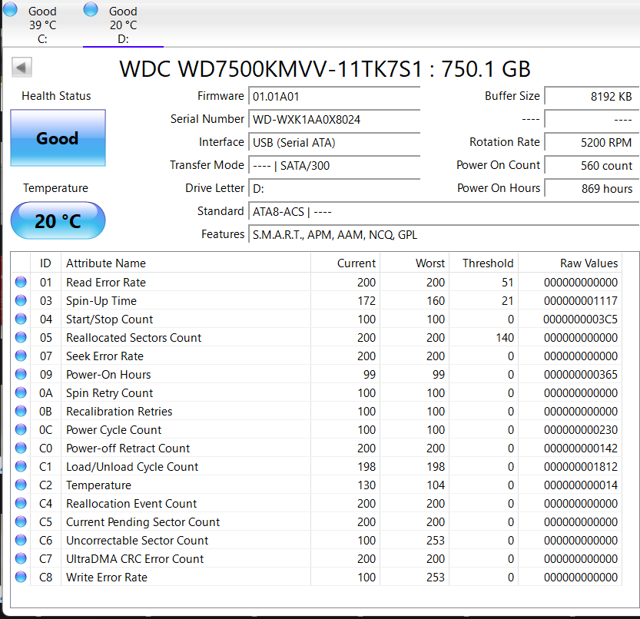Click the Firmware field 01.01A01
This screenshot has height=619, width=640.
[334, 97]
